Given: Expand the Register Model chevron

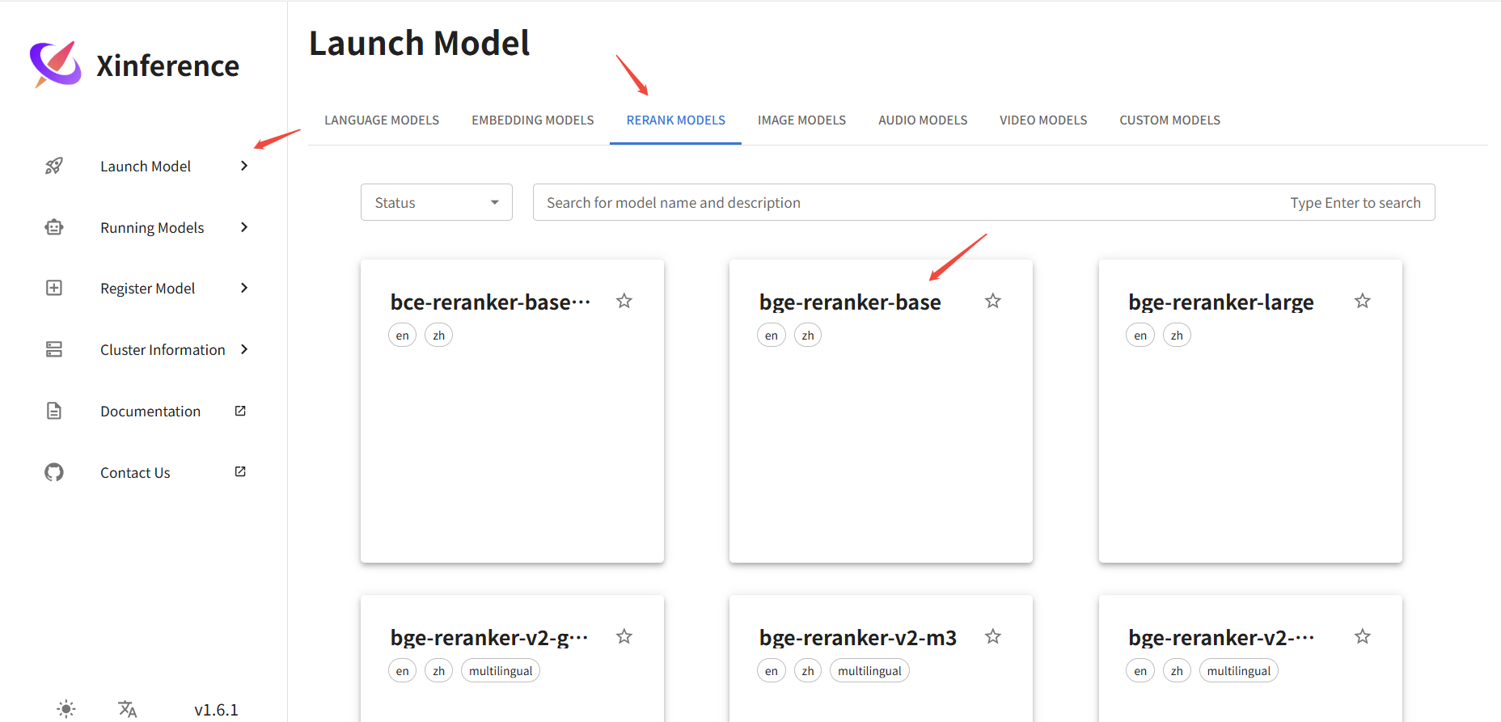Looking at the screenshot, I should click(x=244, y=288).
